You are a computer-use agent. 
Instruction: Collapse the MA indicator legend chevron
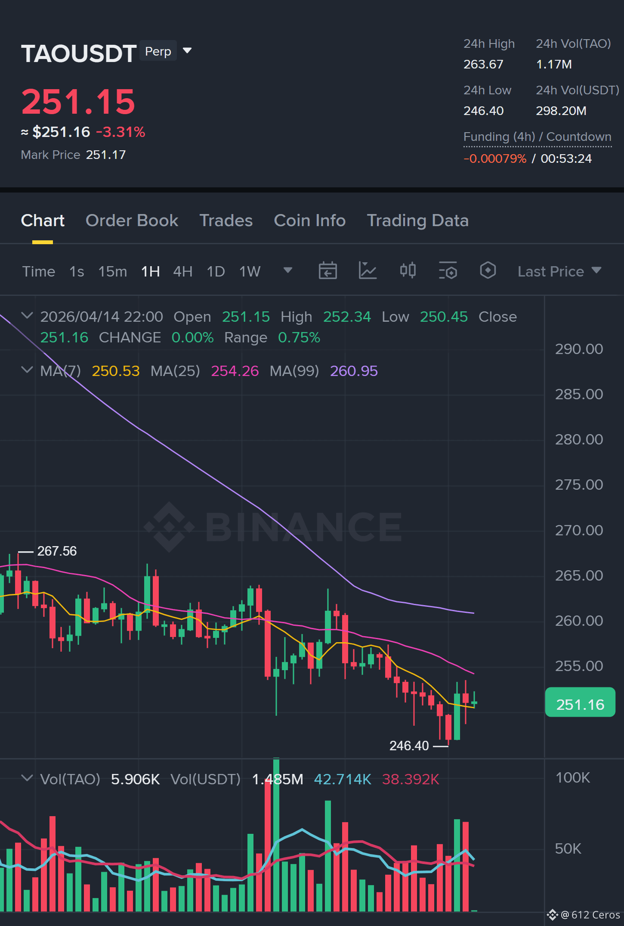27,370
